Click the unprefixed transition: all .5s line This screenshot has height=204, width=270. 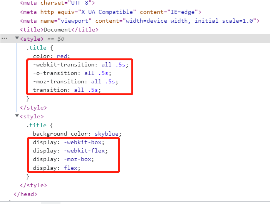point(67,90)
